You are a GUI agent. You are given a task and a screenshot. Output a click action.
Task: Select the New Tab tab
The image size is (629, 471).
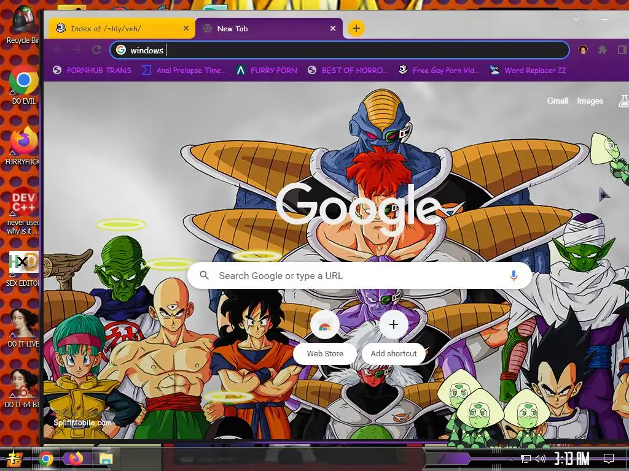269,28
